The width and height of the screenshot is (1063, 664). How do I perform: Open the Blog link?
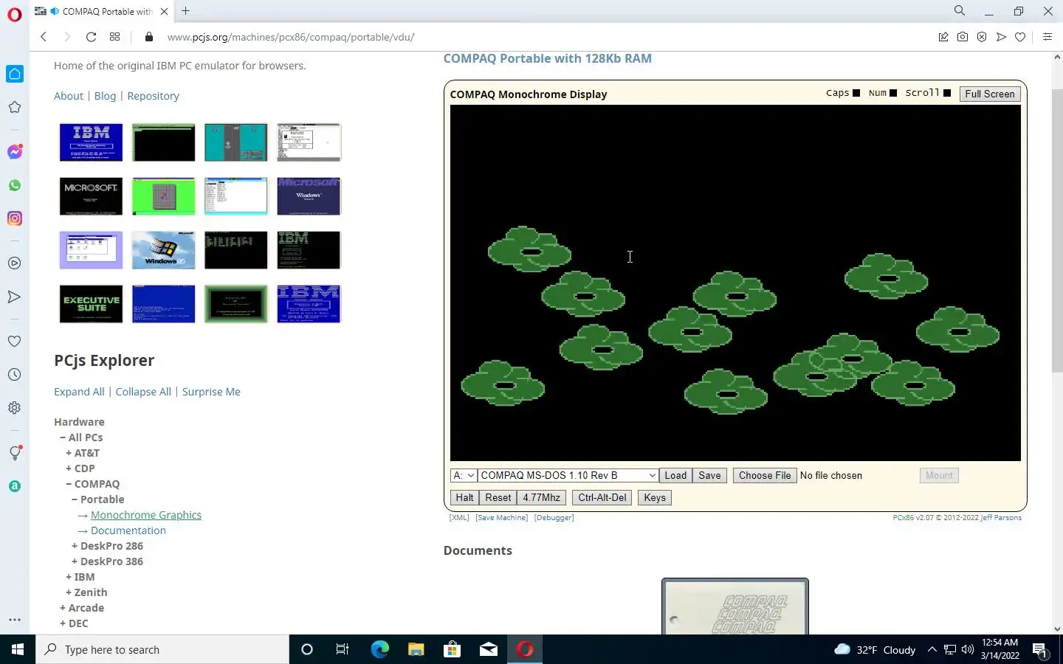(x=105, y=96)
